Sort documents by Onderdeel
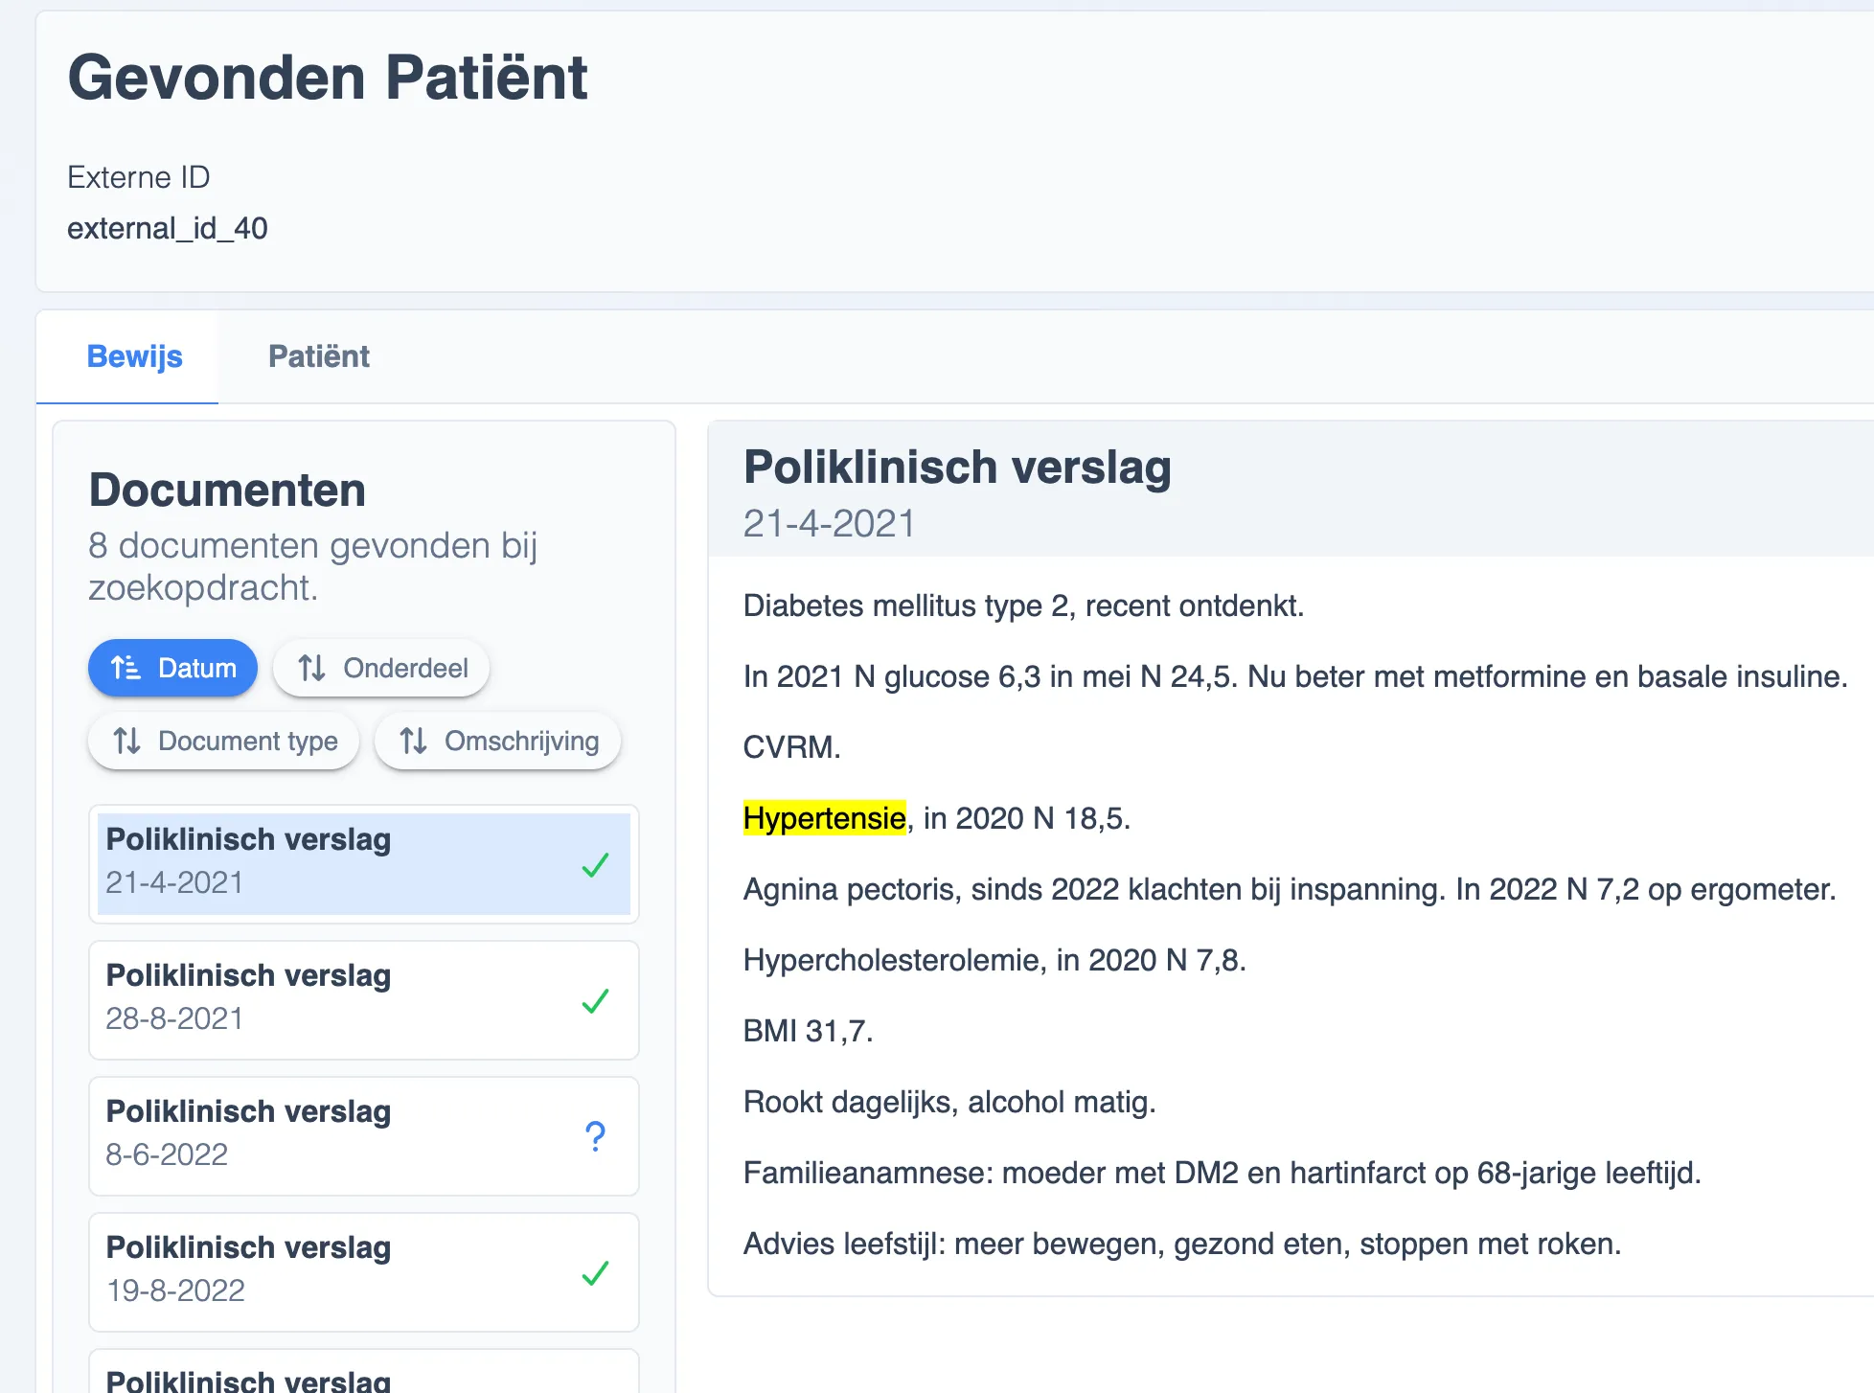 [380, 668]
